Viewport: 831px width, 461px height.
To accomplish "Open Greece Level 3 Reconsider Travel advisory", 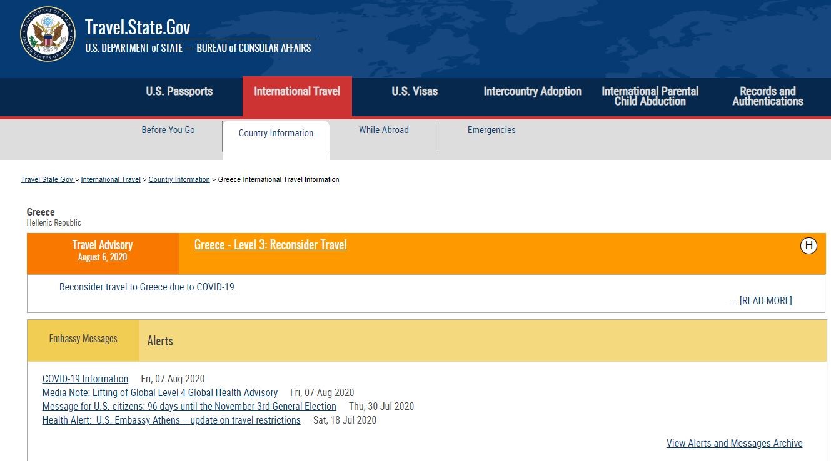I will coord(270,245).
